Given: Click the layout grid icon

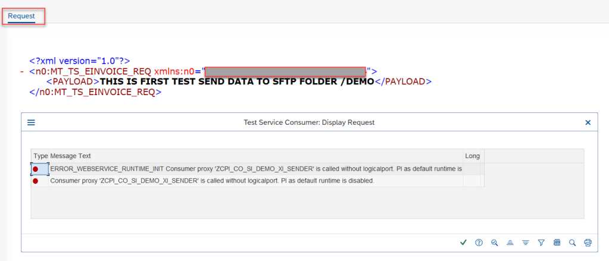Looking at the screenshot, I should [x=557, y=242].
